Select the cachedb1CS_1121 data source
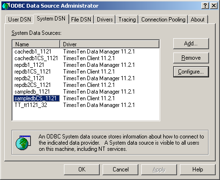Screen dimensions: 220x180 pos(36,58)
